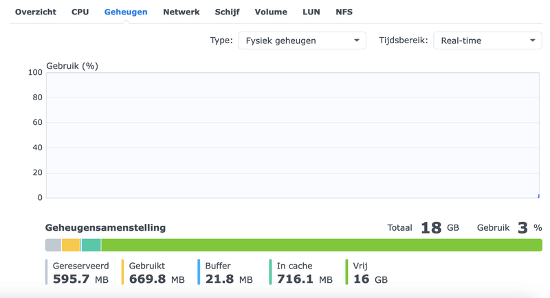This screenshot has height=298, width=550.
Task: Click the Buffer 21.8 MB legend item
Action: pyautogui.click(x=228, y=273)
